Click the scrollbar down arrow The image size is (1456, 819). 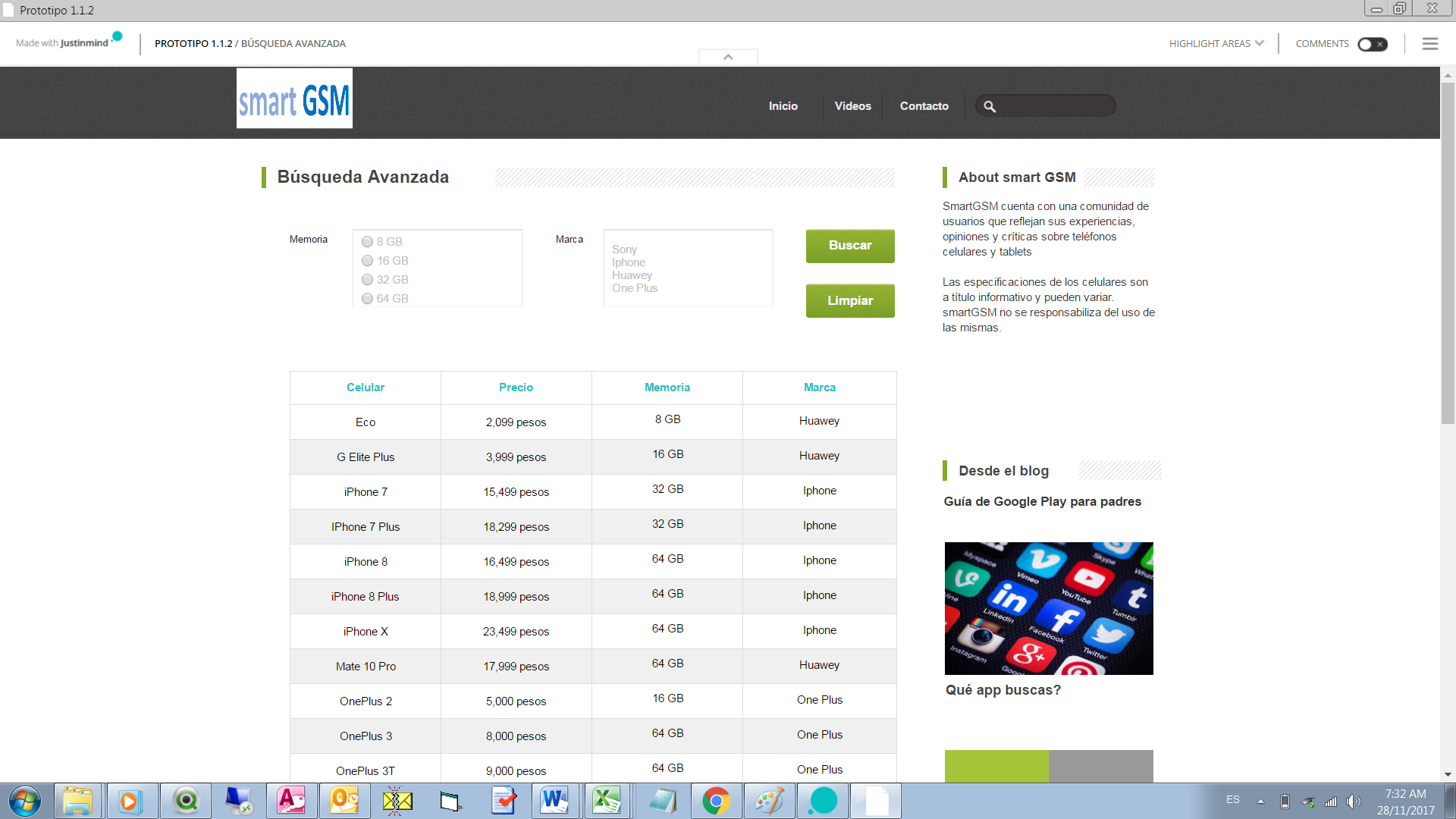click(1448, 774)
